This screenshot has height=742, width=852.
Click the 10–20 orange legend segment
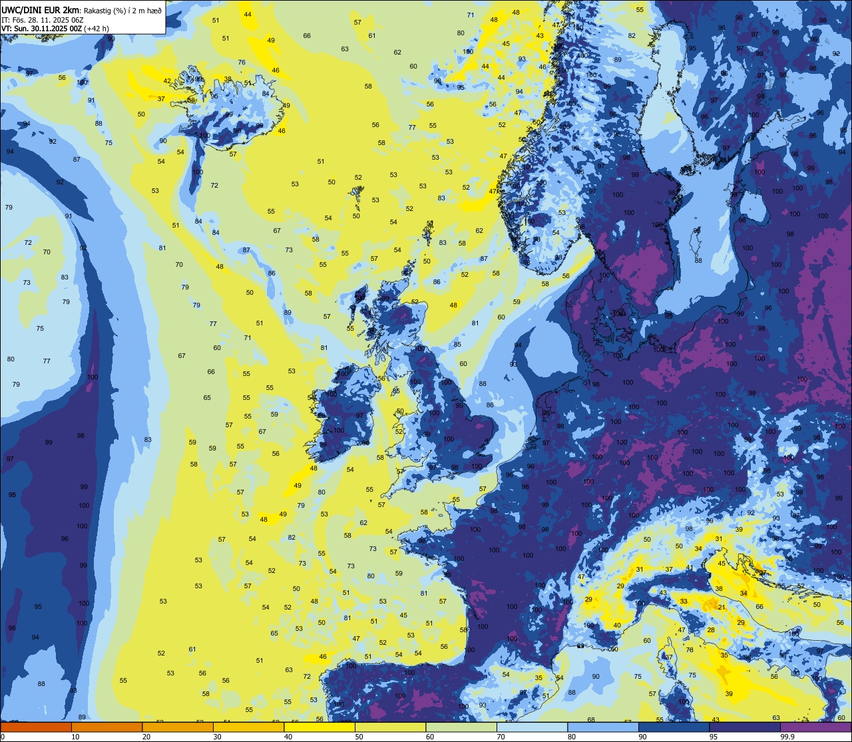click(x=106, y=727)
